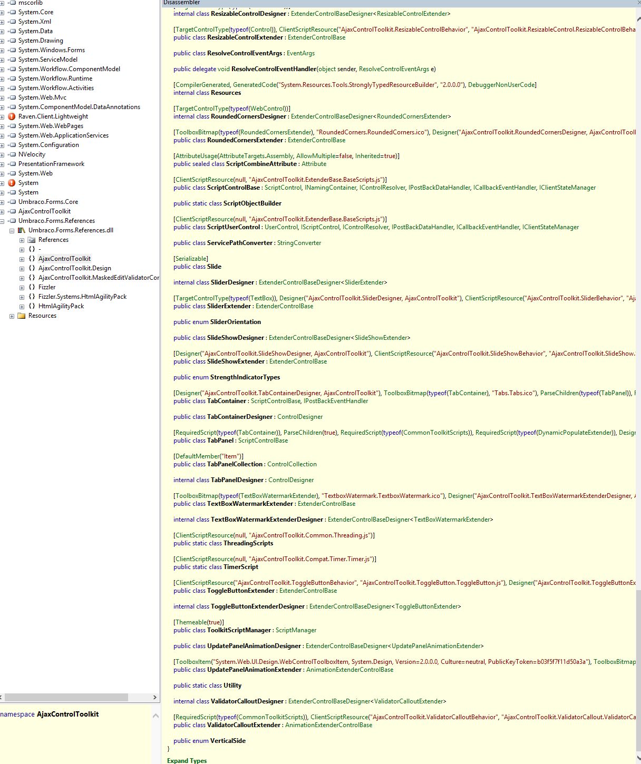Click the mscorlib assembly icon
This screenshot has height=764, width=641.
pos(12,3)
